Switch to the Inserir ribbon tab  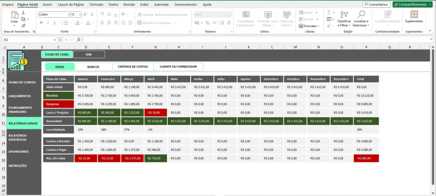click(48, 4)
